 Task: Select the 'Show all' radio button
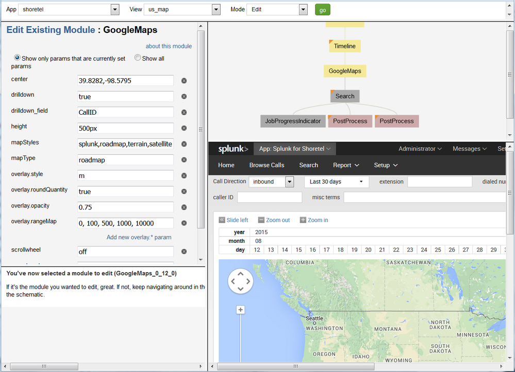click(138, 58)
